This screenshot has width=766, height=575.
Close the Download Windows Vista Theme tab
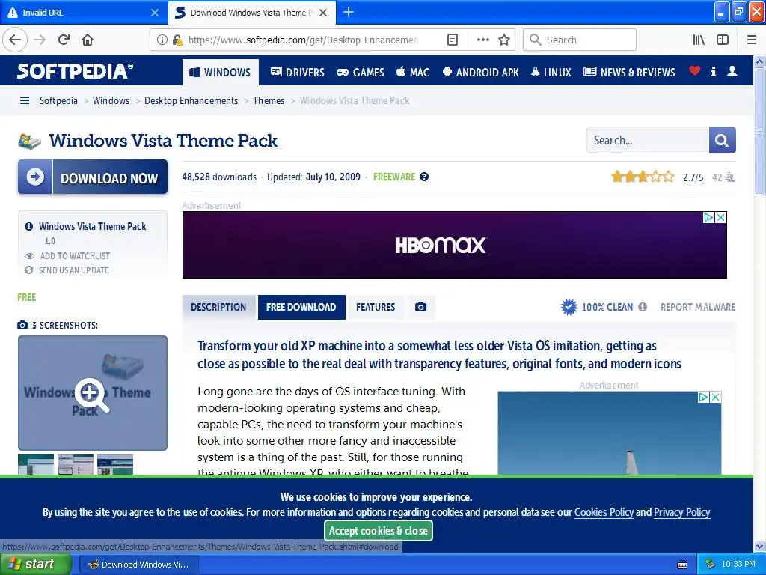(323, 13)
